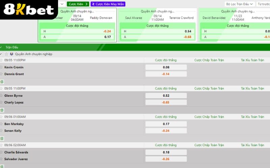The height and width of the screenshot is (168, 270).
Task: Star the 09/06 01:00AM match time row
Action: (x=1, y=117)
